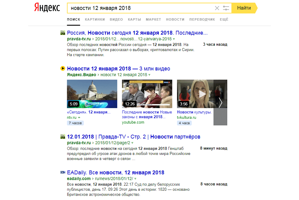Expand dropdown arrow after ru/news/2018/01/12/ URL
Image resolution: width=299 pixels, height=200 pixels.
pyautogui.click(x=136, y=179)
